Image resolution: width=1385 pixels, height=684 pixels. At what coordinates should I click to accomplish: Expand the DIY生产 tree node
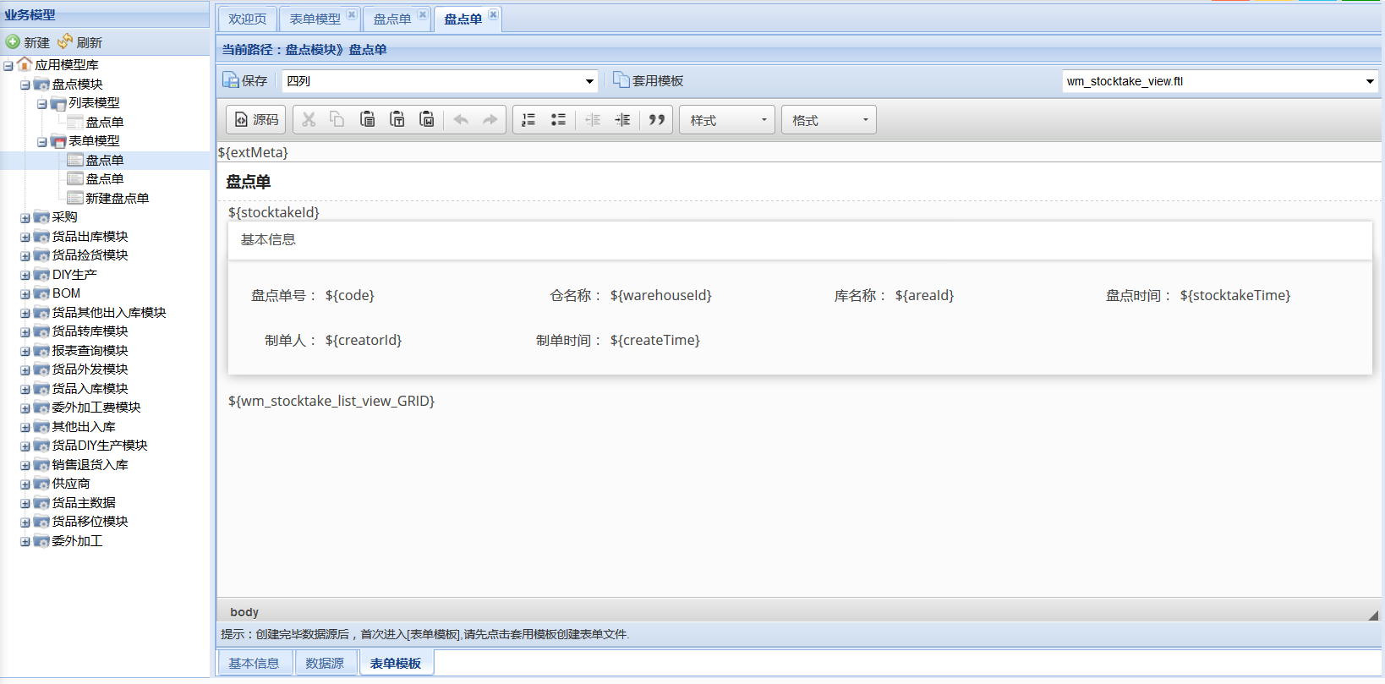coord(25,275)
